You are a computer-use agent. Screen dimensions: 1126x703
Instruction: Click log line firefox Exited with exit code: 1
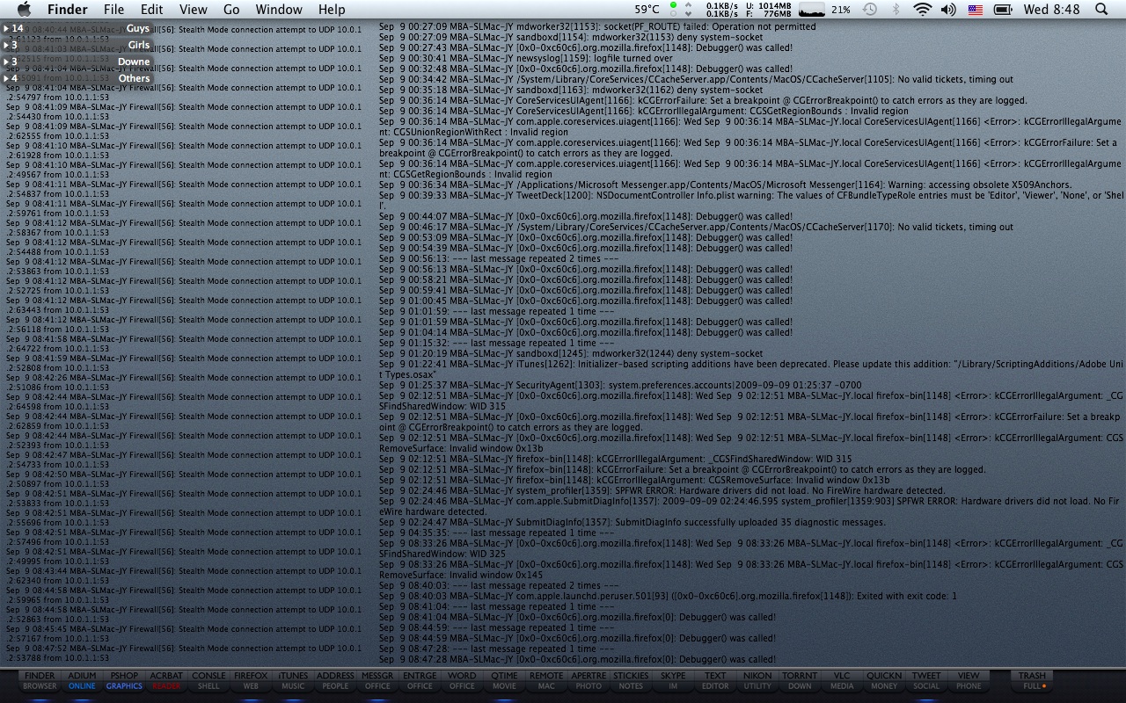click(x=668, y=596)
